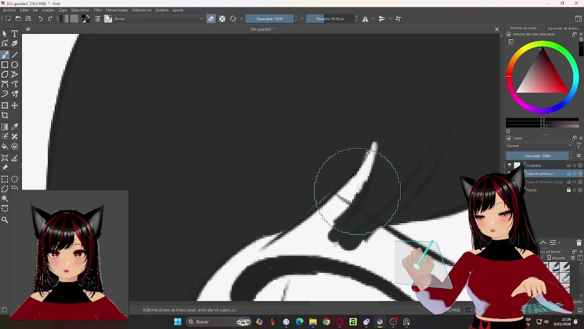Screen dimensions: 584x329
Task: Redo the last undone action
Action: tap(50, 19)
